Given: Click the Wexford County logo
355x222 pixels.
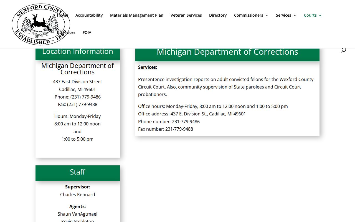Looking at the screenshot, I should tap(41, 24).
